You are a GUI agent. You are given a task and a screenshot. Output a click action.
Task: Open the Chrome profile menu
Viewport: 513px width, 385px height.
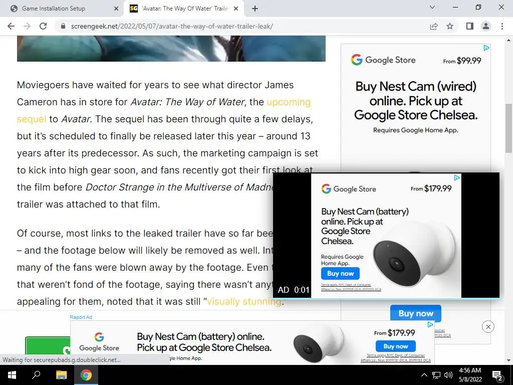[x=486, y=26]
